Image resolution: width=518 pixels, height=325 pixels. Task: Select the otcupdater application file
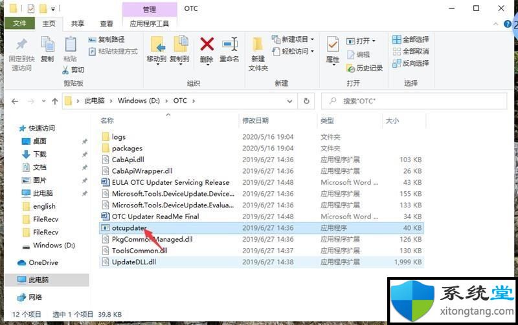[261, 228]
